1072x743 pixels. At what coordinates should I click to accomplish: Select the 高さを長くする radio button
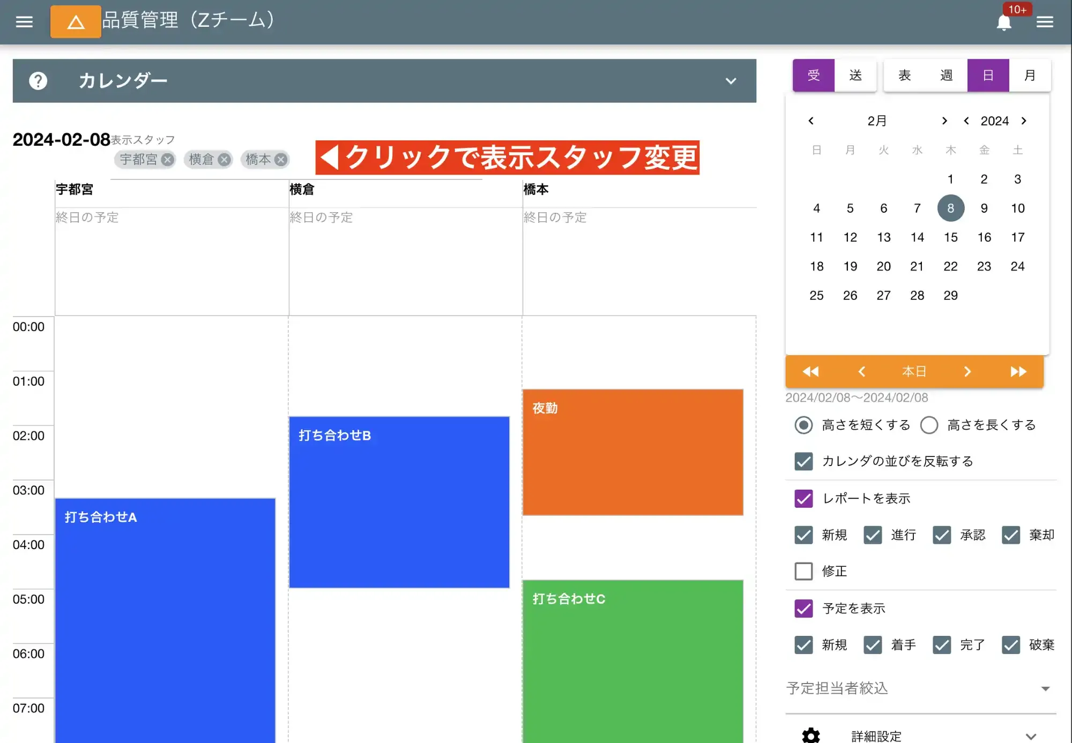tap(929, 425)
